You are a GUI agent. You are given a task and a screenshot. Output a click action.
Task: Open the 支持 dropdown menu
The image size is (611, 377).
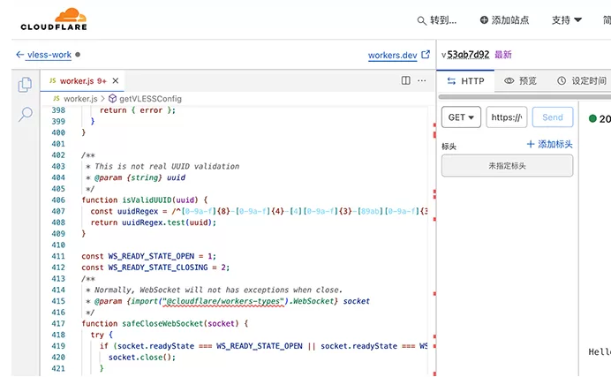(x=567, y=19)
